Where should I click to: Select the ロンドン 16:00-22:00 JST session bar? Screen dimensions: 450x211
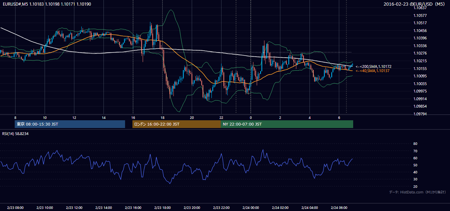[x=176, y=124]
